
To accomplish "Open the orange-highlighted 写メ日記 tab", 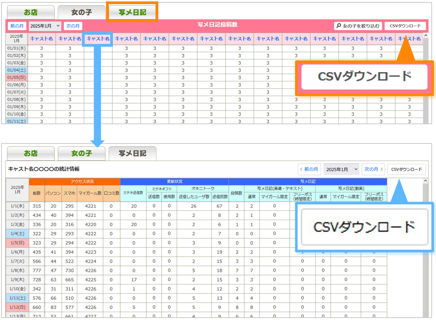I will coord(132,12).
